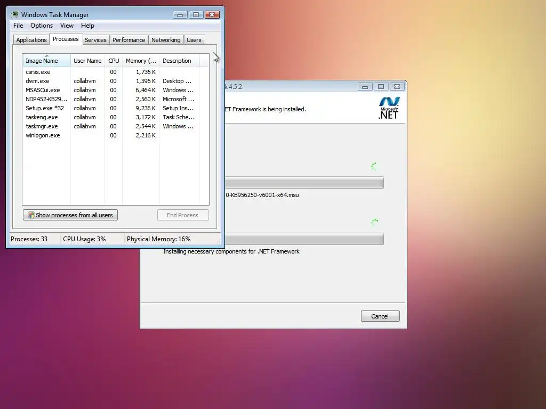Click the lower installation progress bar
The height and width of the screenshot is (409, 546).
[x=304, y=239]
